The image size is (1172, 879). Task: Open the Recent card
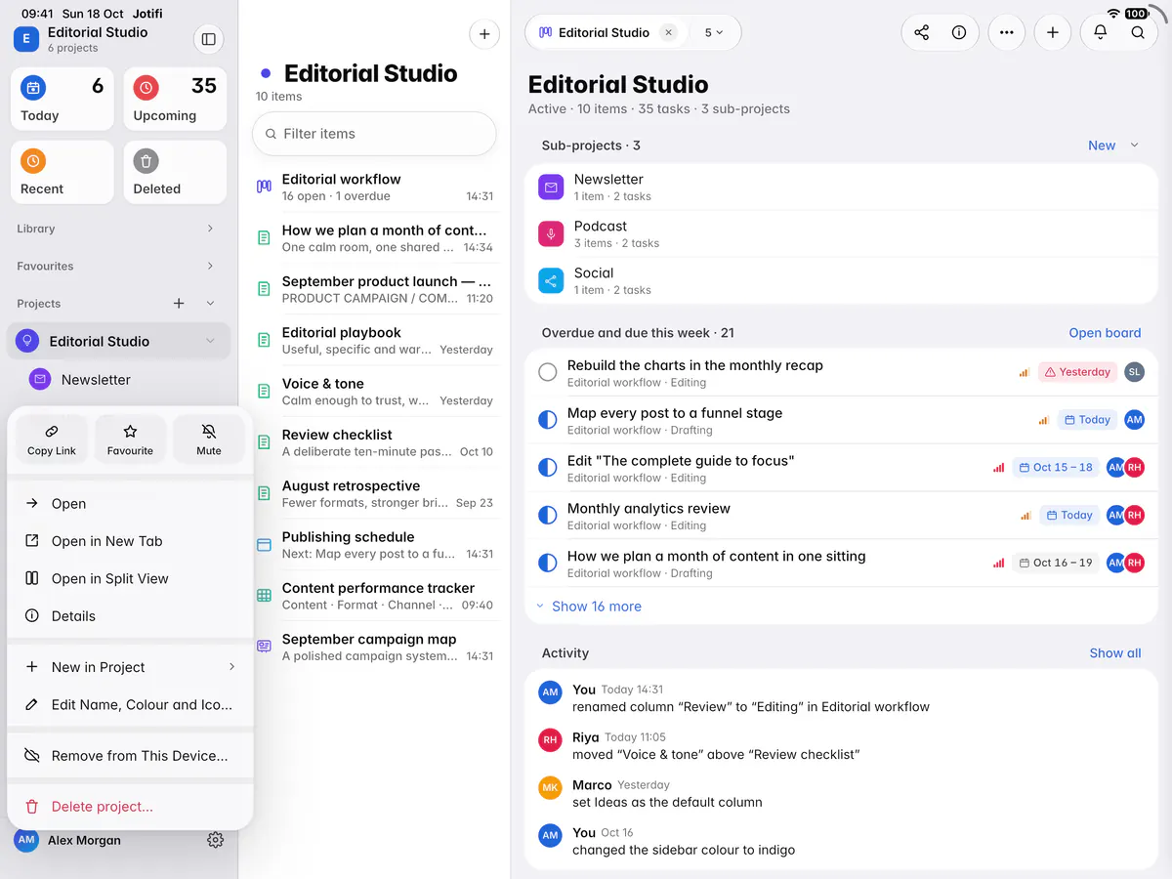coord(63,172)
